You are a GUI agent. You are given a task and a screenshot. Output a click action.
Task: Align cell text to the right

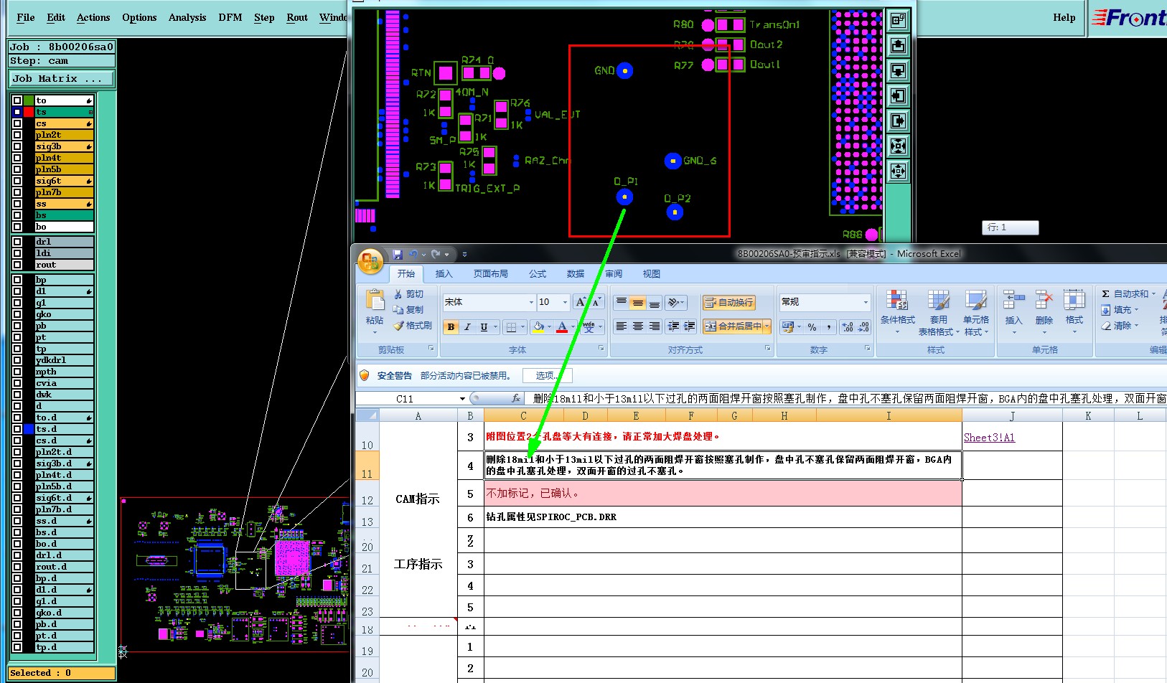coord(655,326)
